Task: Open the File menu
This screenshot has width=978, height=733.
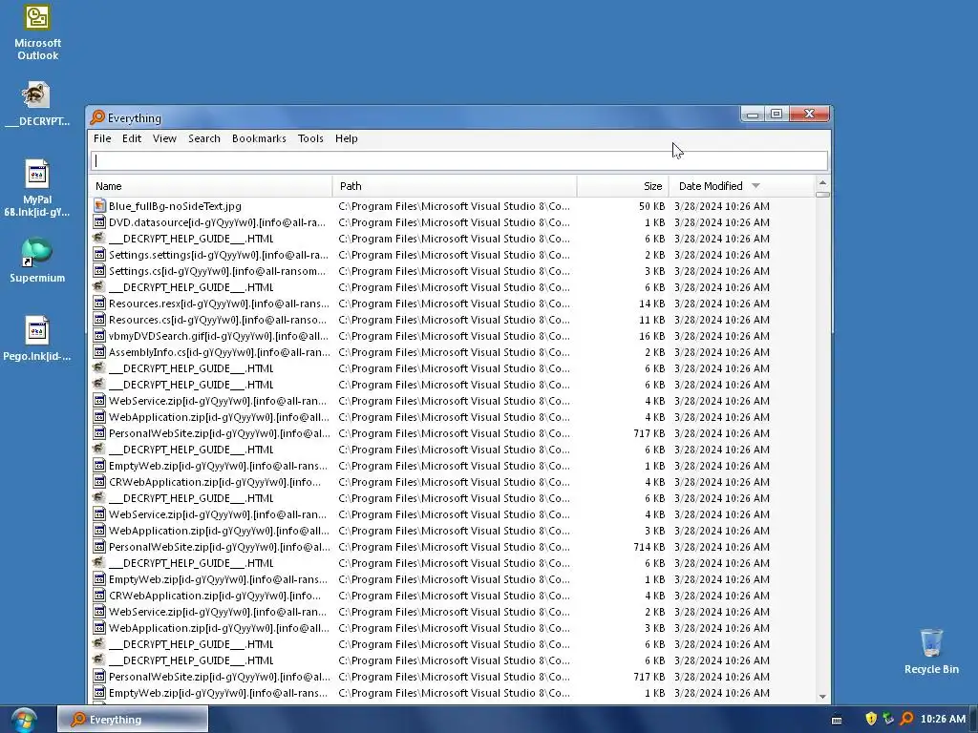Action: (x=102, y=138)
